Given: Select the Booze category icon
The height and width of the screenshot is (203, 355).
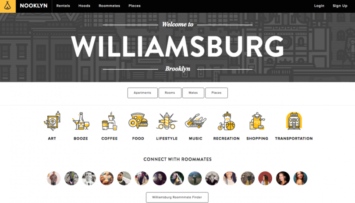Looking at the screenshot, I should pos(81,121).
